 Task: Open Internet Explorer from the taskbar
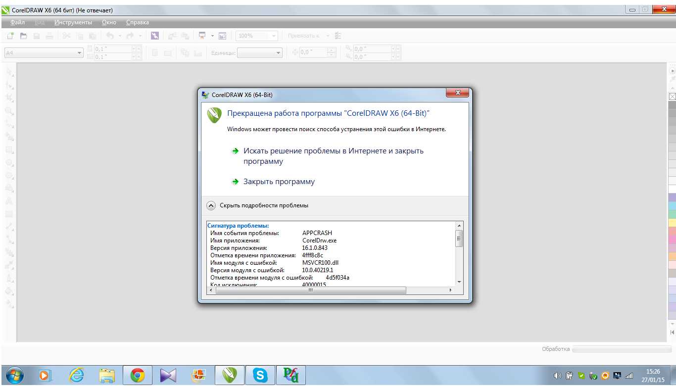76,376
